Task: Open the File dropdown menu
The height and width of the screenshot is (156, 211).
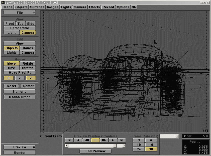Action: click(20, 12)
